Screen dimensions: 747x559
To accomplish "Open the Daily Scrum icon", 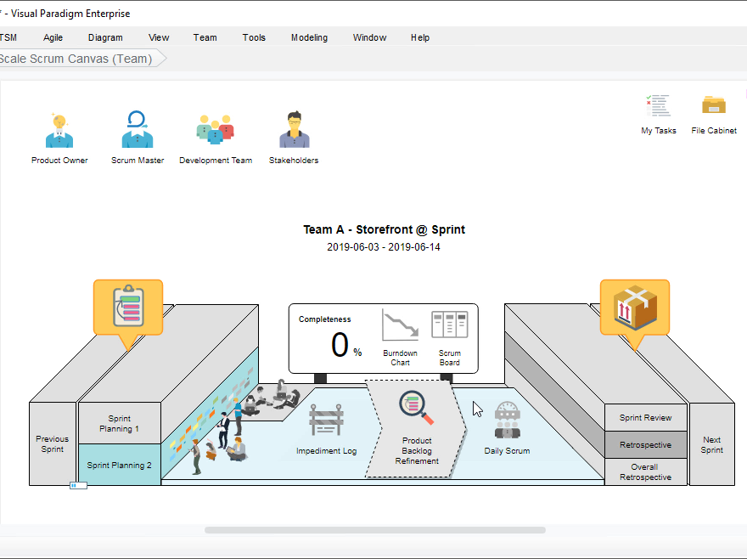I will (507, 416).
